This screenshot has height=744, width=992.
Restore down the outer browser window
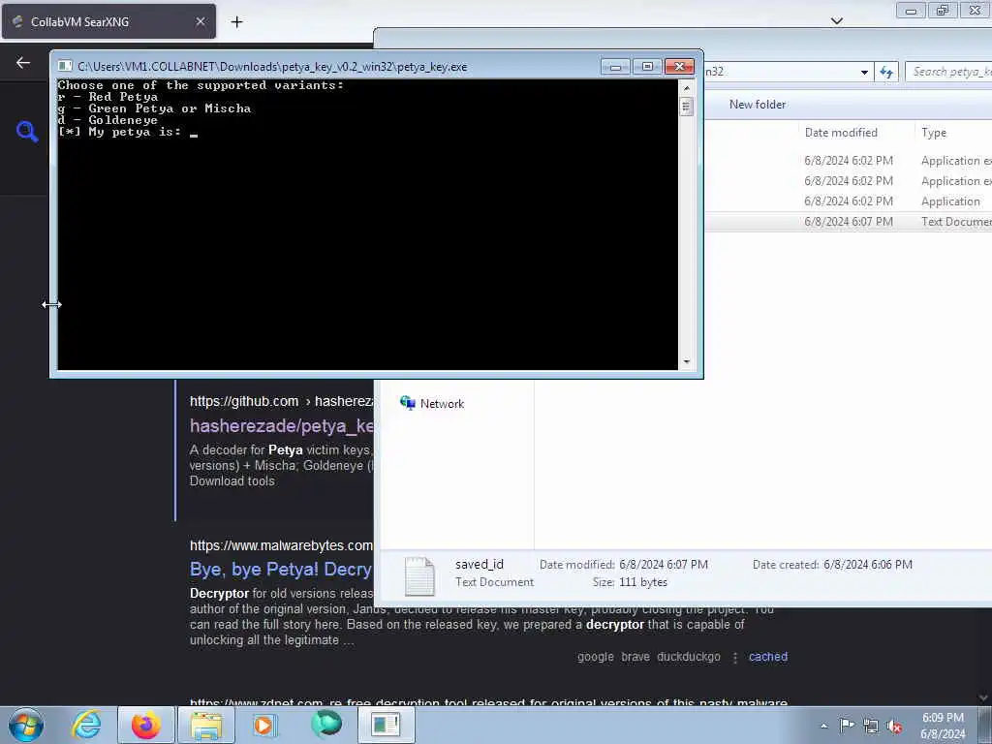coord(943,11)
